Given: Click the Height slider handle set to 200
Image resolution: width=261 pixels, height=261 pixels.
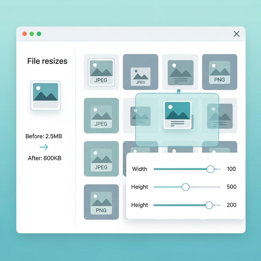Looking at the screenshot, I should pos(209,205).
